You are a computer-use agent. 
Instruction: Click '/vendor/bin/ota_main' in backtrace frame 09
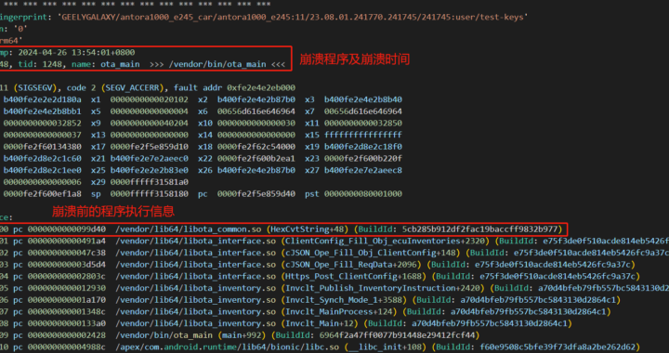[164, 335]
